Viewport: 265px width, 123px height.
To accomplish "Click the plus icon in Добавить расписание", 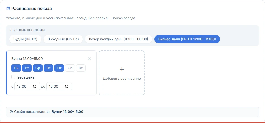I will pyautogui.click(x=122, y=69).
